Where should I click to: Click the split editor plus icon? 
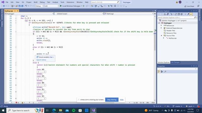coord(155,13)
